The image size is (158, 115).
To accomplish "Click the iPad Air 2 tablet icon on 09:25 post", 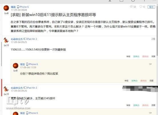I will pos(25,39).
